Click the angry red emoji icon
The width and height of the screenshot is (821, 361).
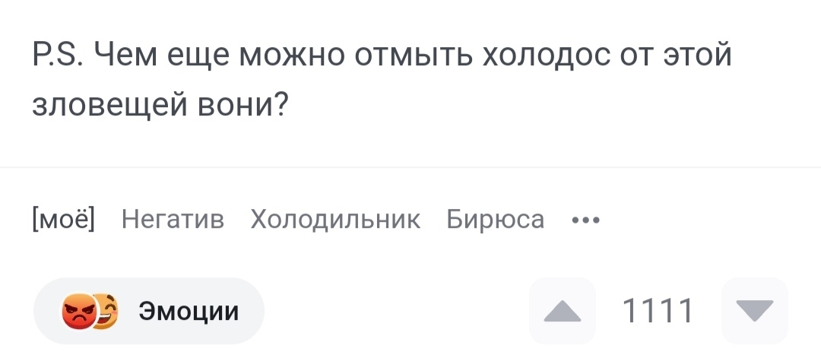79,312
